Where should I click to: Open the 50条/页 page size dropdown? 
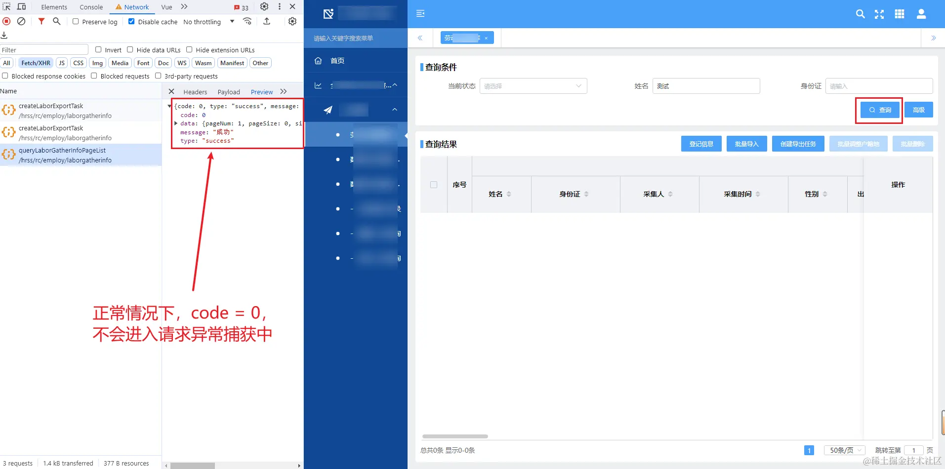pyautogui.click(x=844, y=450)
